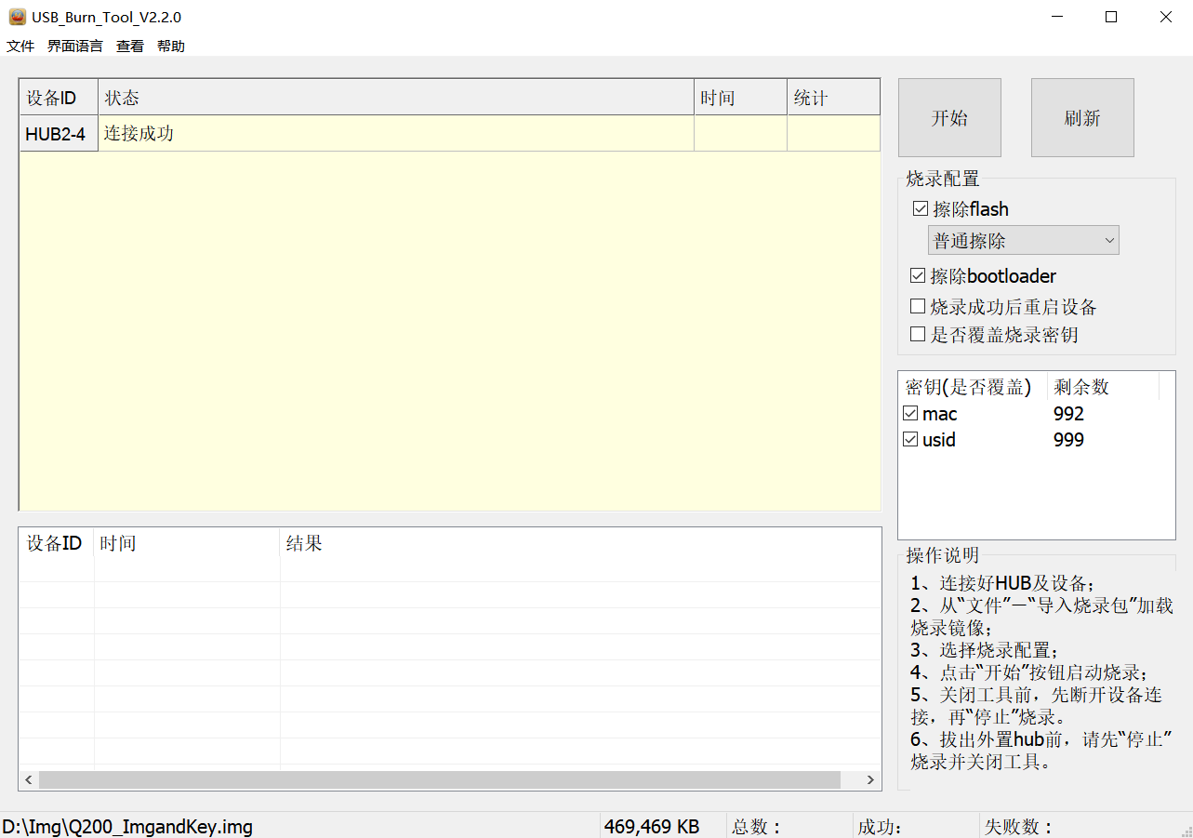Click the 开始 (Start) burn button

[x=948, y=117]
